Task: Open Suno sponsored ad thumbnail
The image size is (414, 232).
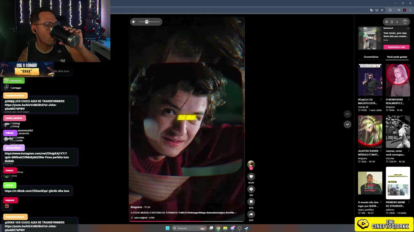Action: tap(370, 38)
